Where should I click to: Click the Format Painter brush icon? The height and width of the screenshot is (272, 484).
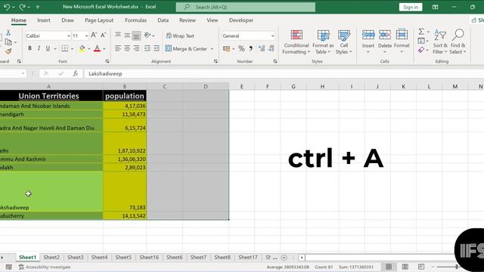[x=8, y=51]
